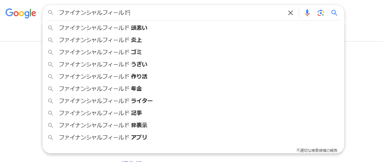The height and width of the screenshot is (162, 383).
Task: Click the Google logo
Action: coord(21,13)
